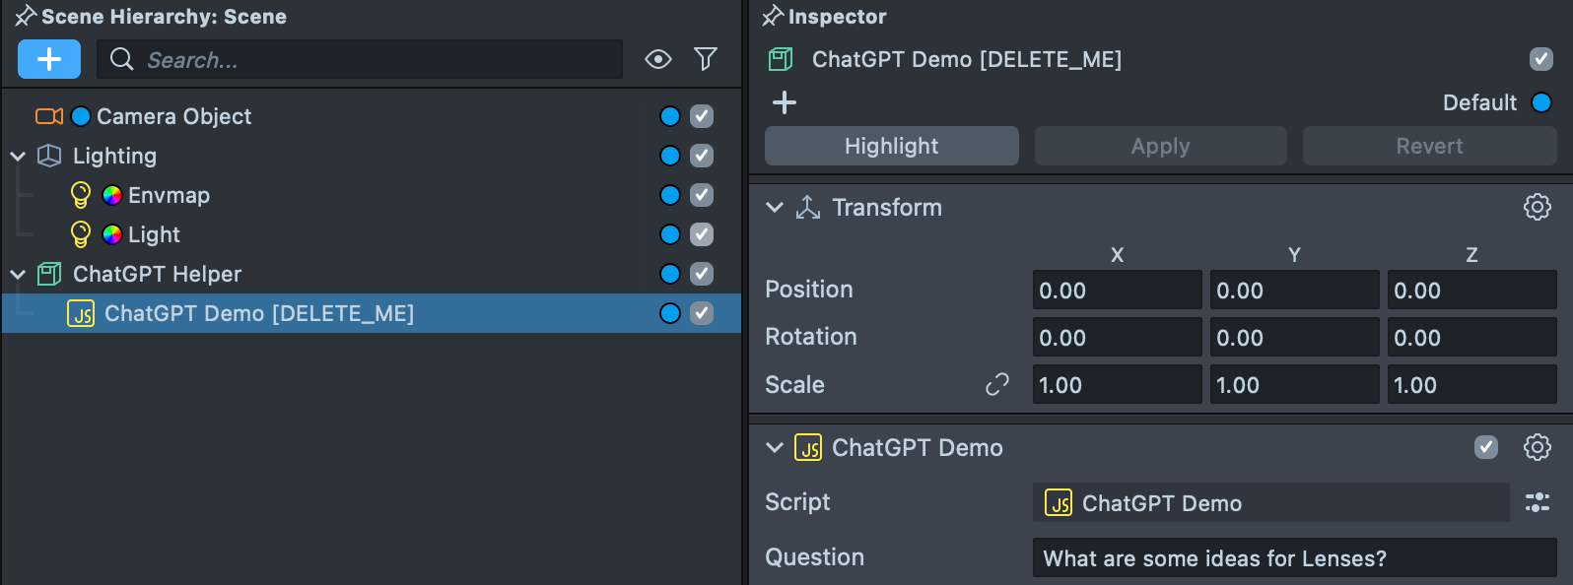Click the Question text input field
Viewport: 1573px width, 585px height.
[1293, 558]
